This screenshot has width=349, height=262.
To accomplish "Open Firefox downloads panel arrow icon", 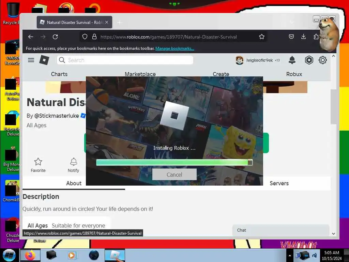I will (x=303, y=37).
